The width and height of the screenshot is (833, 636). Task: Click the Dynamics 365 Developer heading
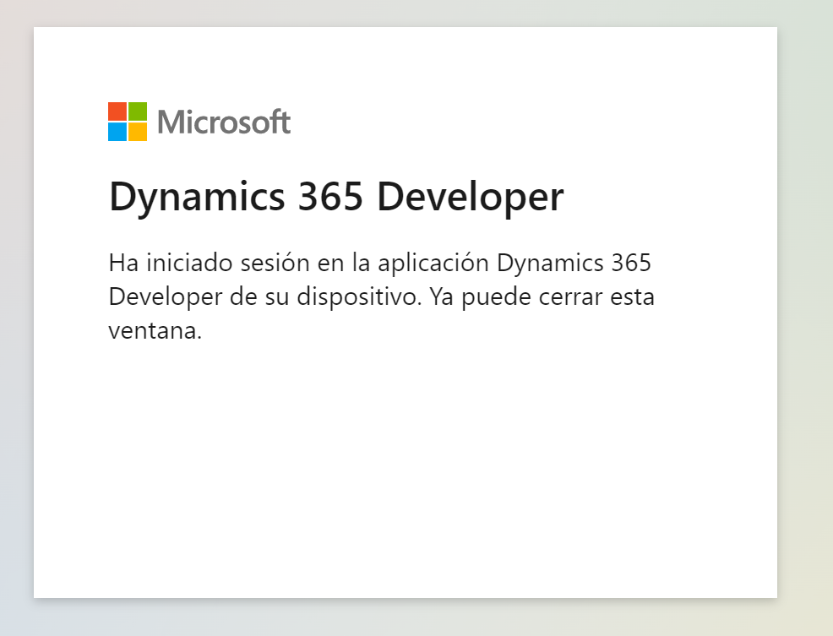click(335, 197)
